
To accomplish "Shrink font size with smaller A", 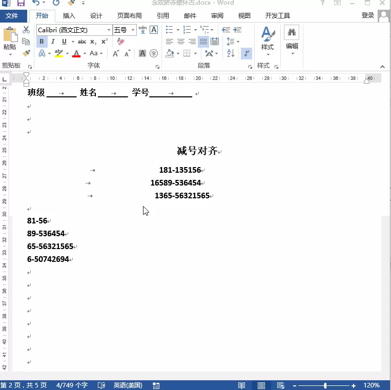I will click(x=128, y=53).
